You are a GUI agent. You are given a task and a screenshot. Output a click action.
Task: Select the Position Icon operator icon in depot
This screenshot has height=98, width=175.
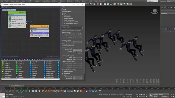pyautogui.click(x=45, y=75)
